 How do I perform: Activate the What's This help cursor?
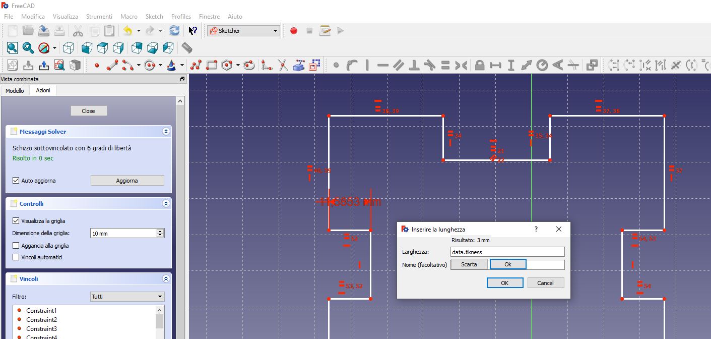pos(192,31)
